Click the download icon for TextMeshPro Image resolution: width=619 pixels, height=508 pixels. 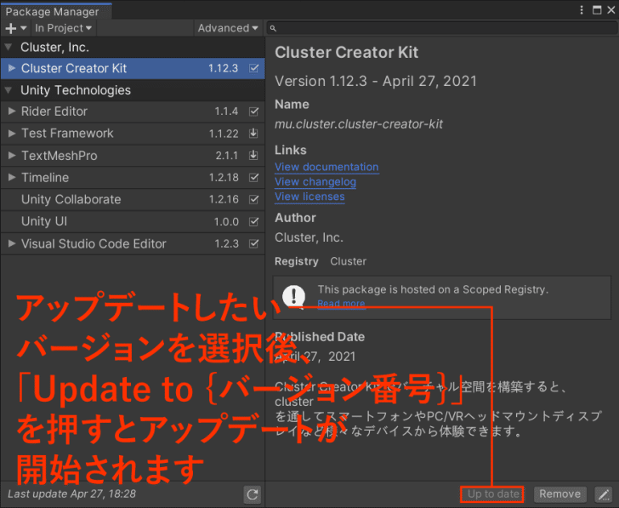(253, 155)
